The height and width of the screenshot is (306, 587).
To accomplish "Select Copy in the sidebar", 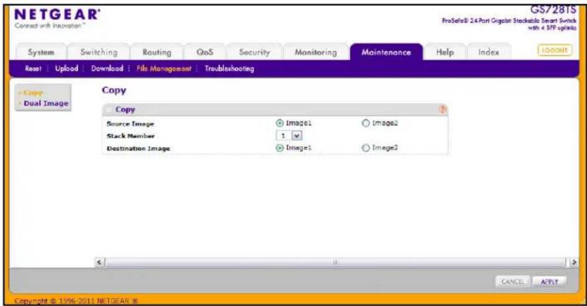I will (33, 92).
